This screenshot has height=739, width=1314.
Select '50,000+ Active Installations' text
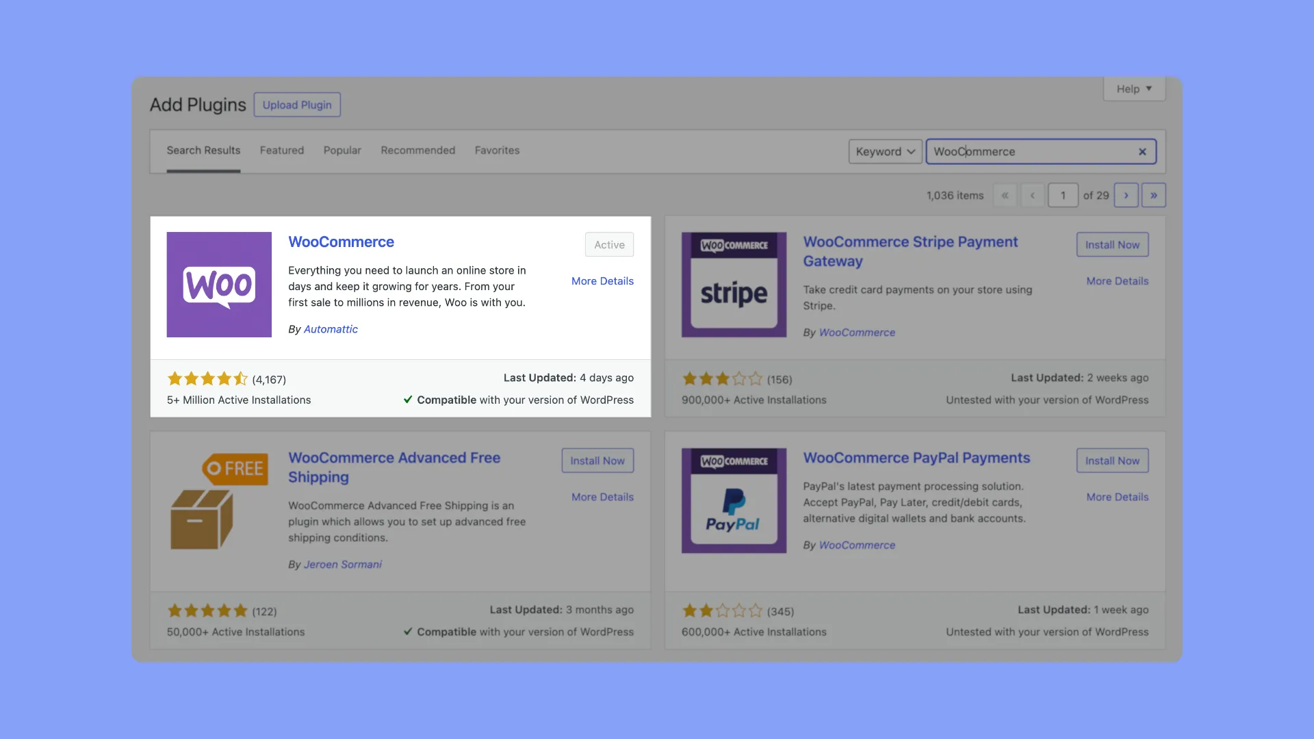tap(235, 632)
